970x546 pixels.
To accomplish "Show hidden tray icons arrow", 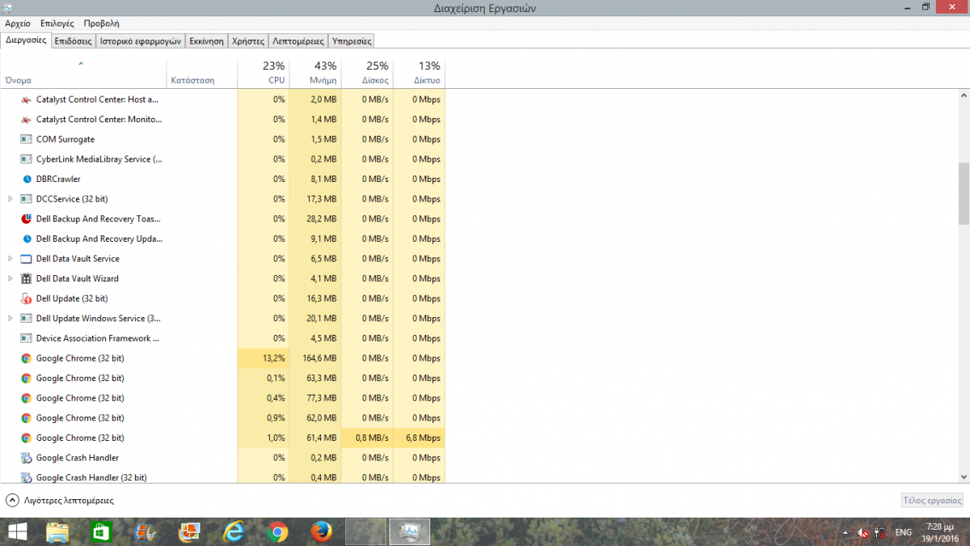I will (x=846, y=533).
